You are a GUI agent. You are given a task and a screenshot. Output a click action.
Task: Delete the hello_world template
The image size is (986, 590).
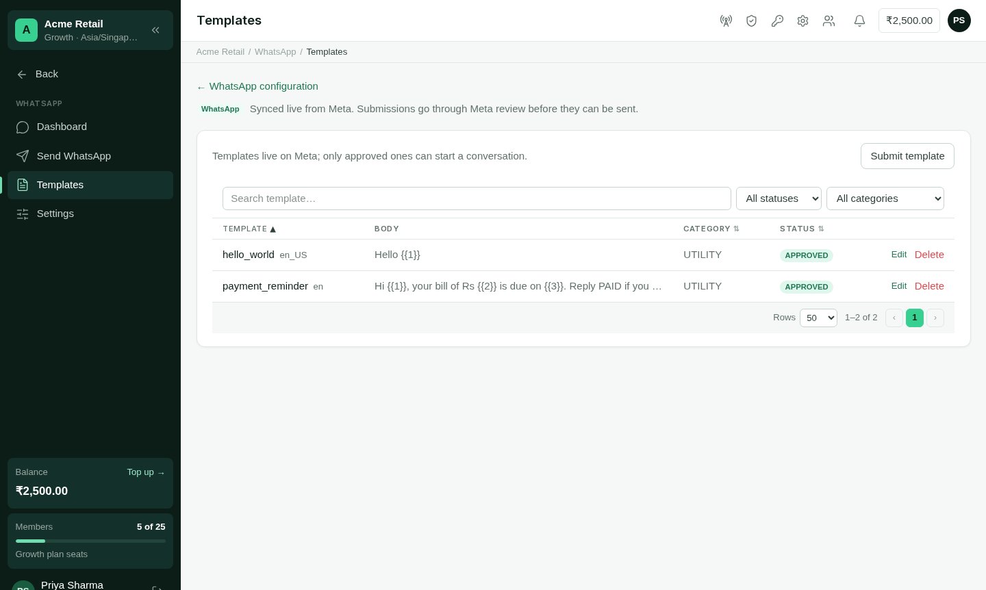point(929,255)
